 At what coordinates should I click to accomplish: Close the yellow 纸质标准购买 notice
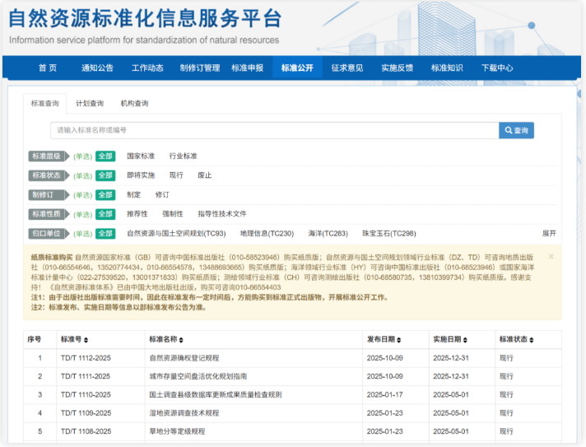551,257
